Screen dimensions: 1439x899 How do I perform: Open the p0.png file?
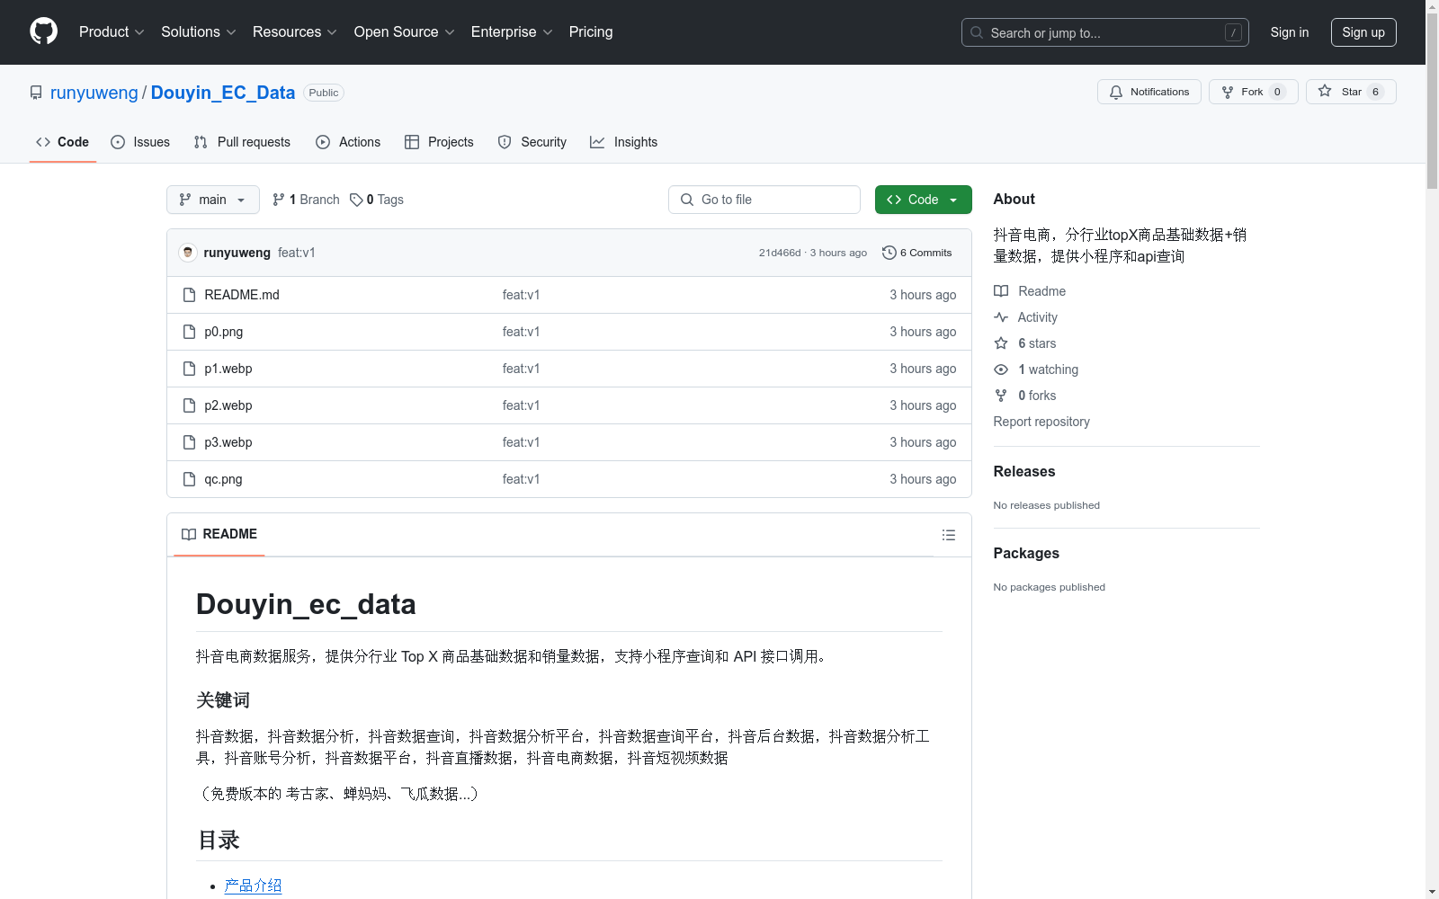click(224, 332)
